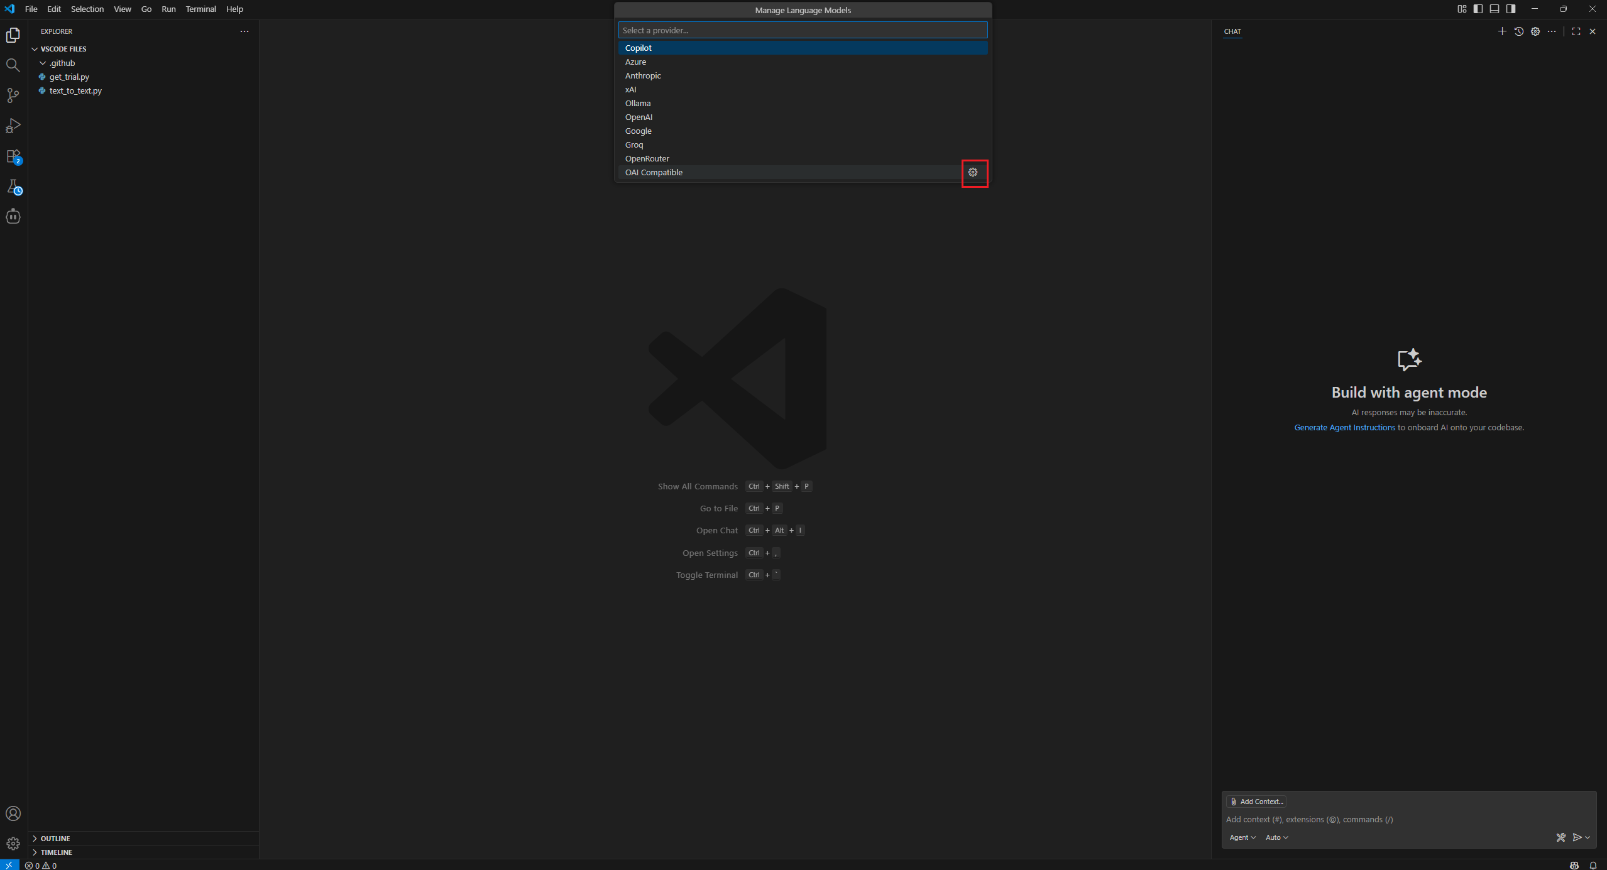Open the Extensions view
Image resolution: width=1607 pixels, height=870 pixels.
(x=13, y=156)
